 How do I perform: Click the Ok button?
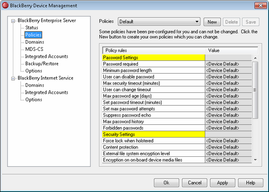pos(166,183)
